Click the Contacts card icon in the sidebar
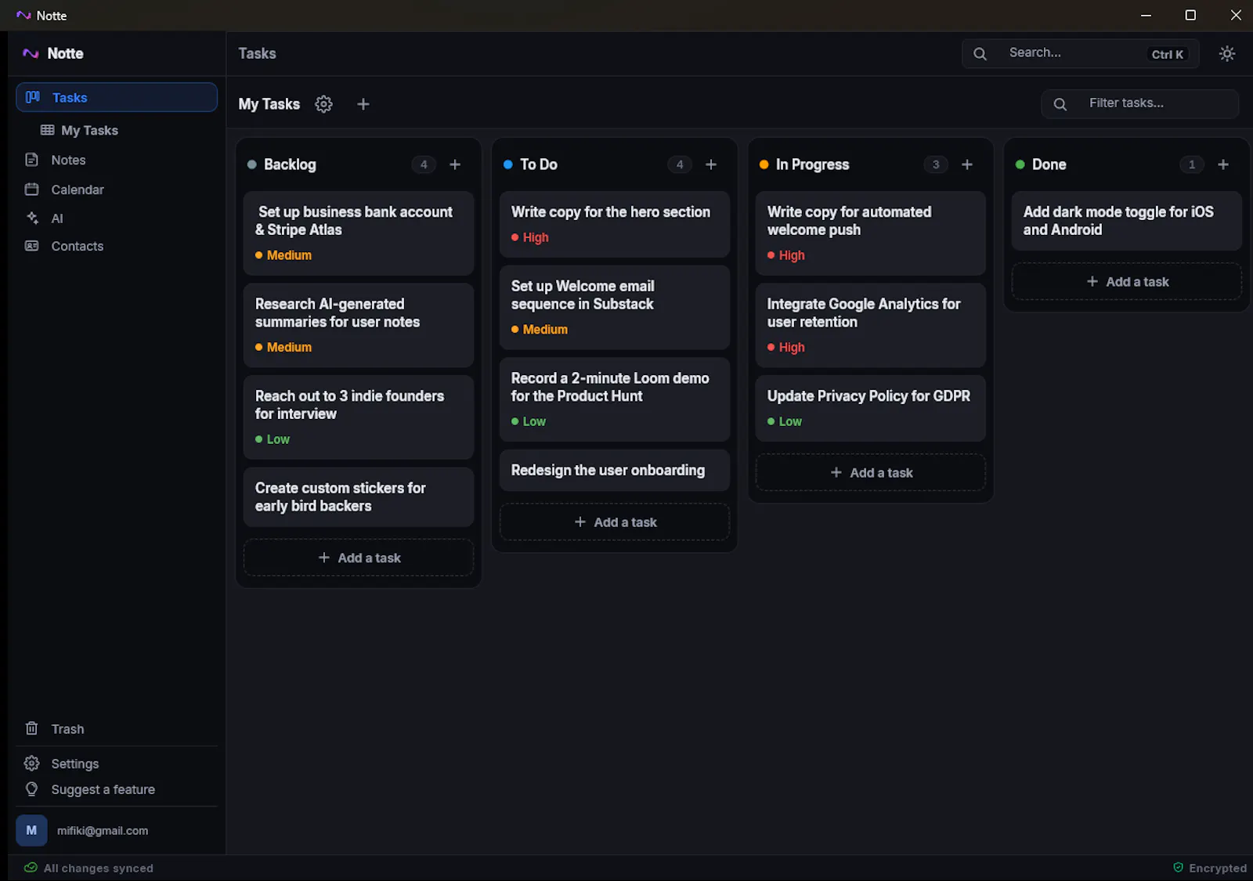This screenshot has width=1253, height=881. pos(32,246)
